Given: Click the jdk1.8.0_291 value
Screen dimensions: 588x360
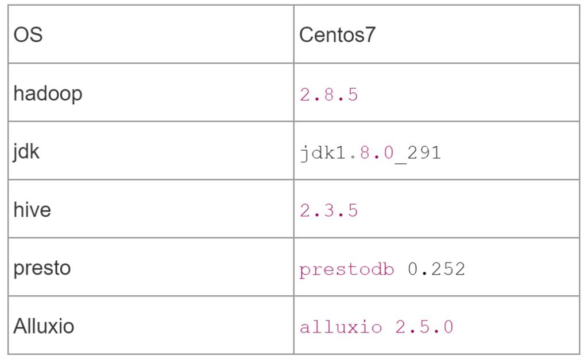Looking at the screenshot, I should 370,153.
